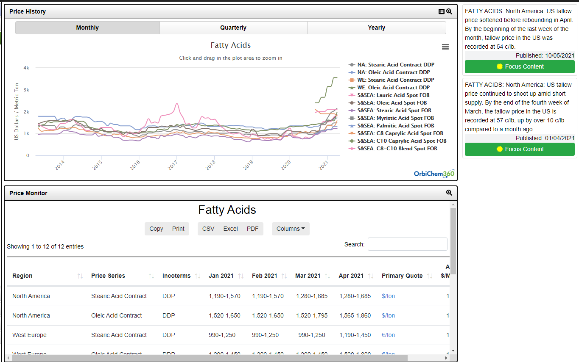Zoom the Price History panel magnifier icon

click(449, 11)
